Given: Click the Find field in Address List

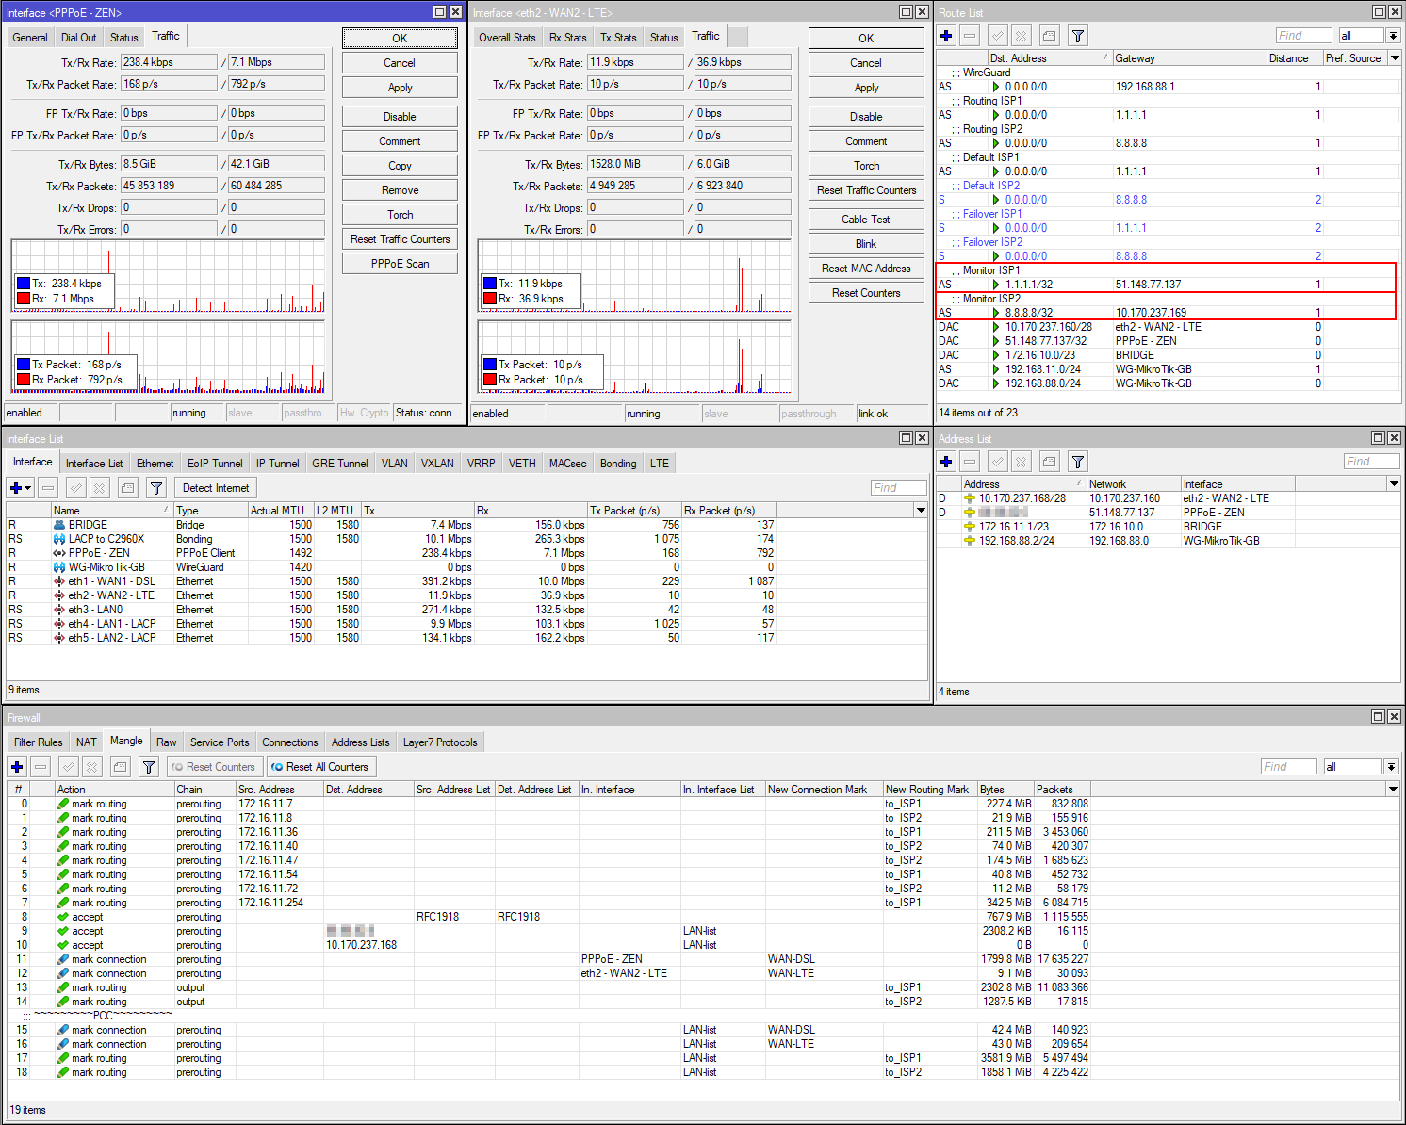Looking at the screenshot, I should (x=1370, y=462).
